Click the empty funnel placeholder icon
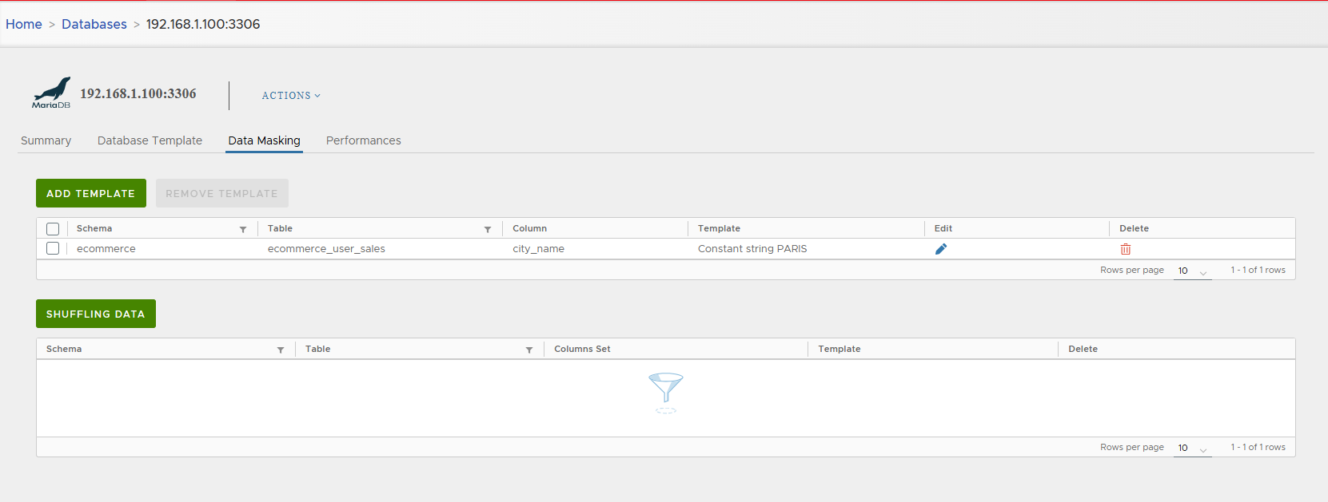The image size is (1328, 502). [x=665, y=391]
